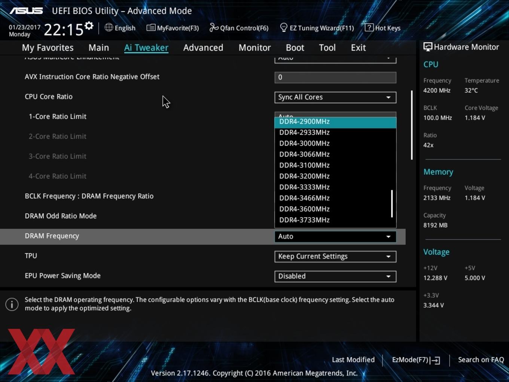Click Last Modified

(353, 360)
